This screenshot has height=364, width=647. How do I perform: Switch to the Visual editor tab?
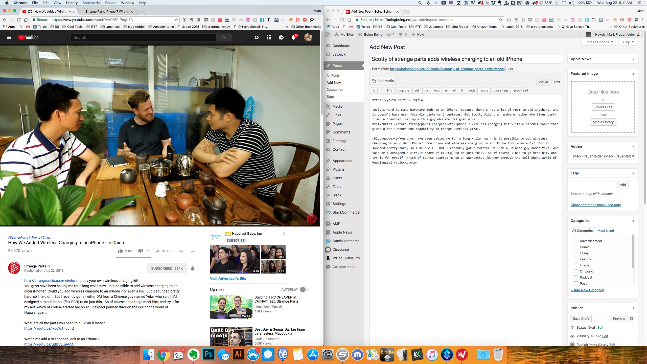[543, 82]
